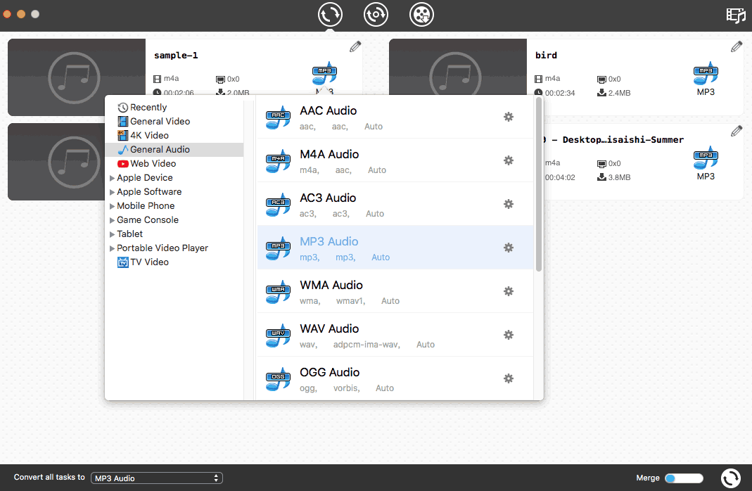Choose the OGG Audio format
Screen dimensions: 752x491
[329, 372]
